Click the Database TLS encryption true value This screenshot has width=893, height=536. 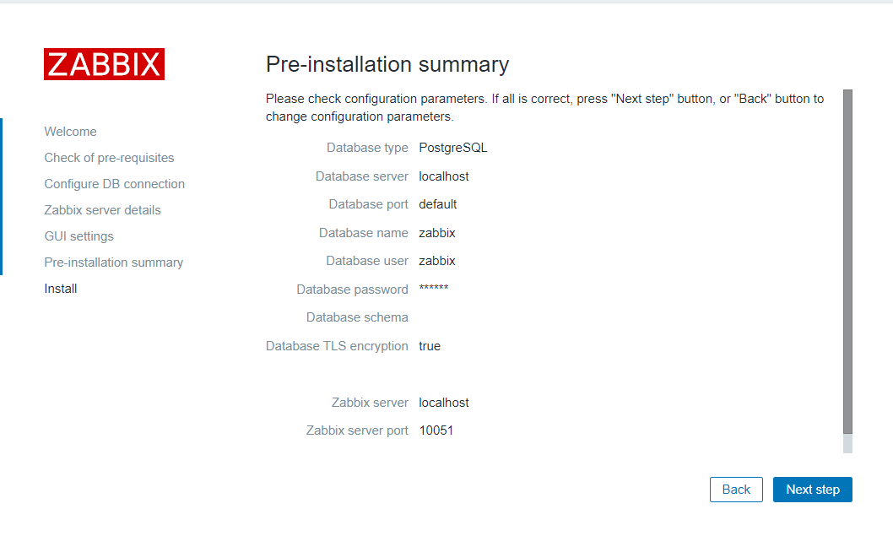click(430, 346)
